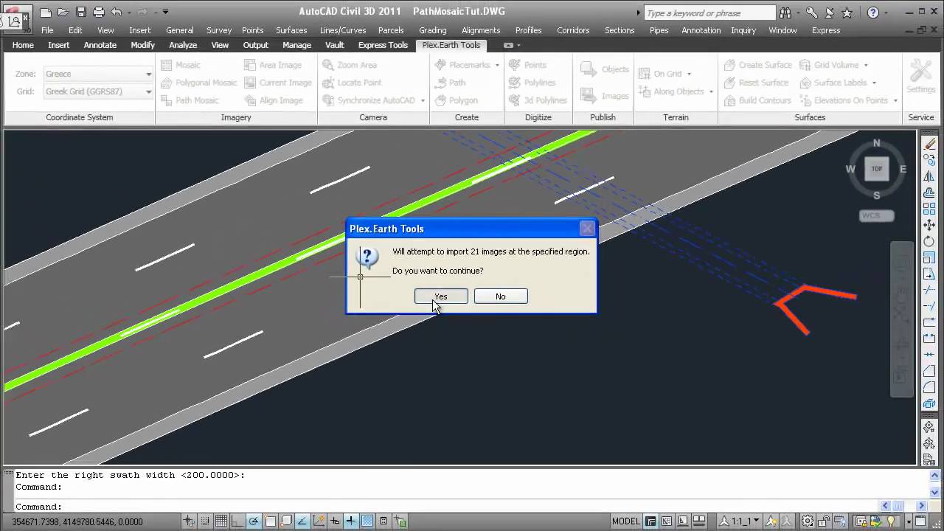This screenshot has width=944, height=531.
Task: Click the Mosaic imagery tool
Action: point(181,65)
